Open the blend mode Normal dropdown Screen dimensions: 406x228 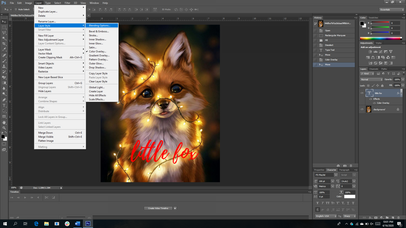coord(371,80)
